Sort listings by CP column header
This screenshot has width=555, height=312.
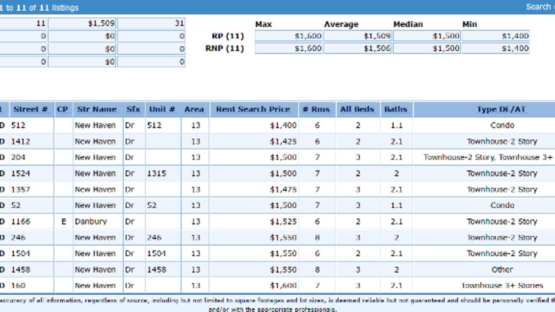63,109
